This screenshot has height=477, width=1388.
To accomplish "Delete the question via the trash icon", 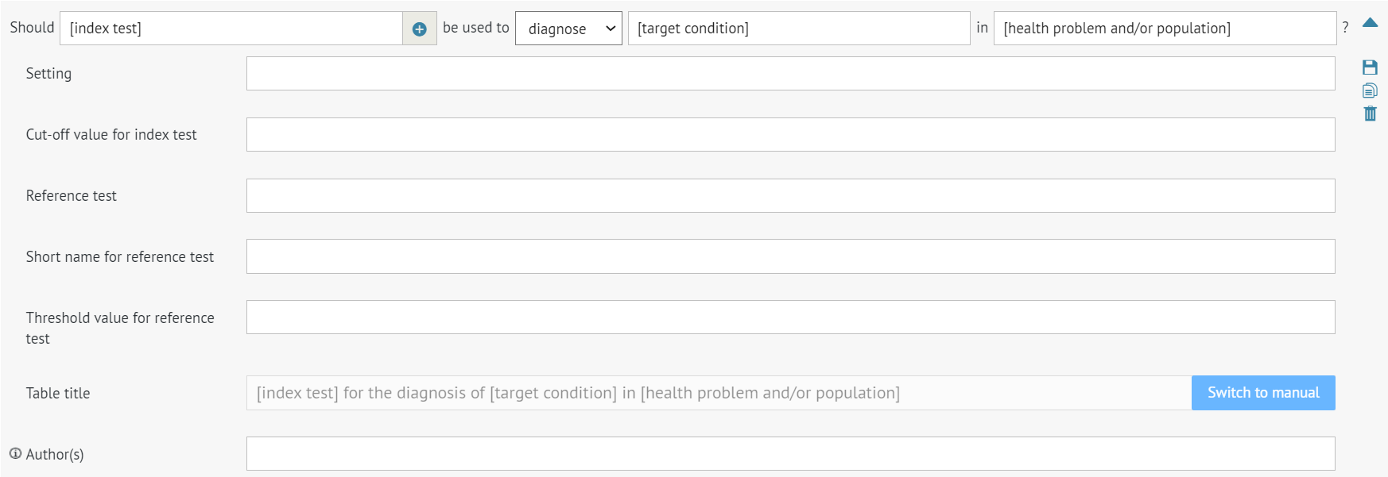I will coord(1370,113).
